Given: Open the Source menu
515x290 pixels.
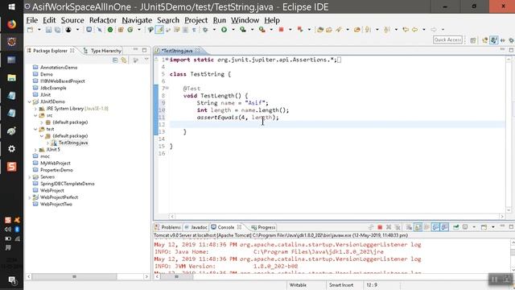Looking at the screenshot, I should (x=72, y=20).
